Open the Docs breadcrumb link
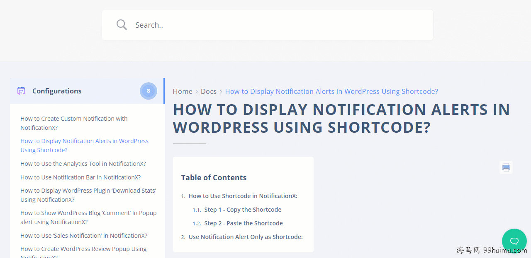The width and height of the screenshot is (531, 258). point(209,91)
